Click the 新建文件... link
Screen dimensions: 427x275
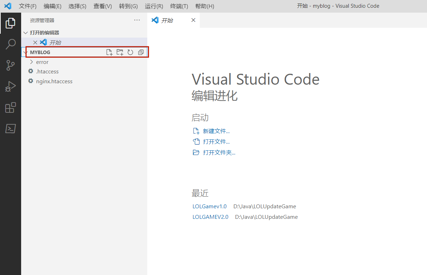pos(216,131)
